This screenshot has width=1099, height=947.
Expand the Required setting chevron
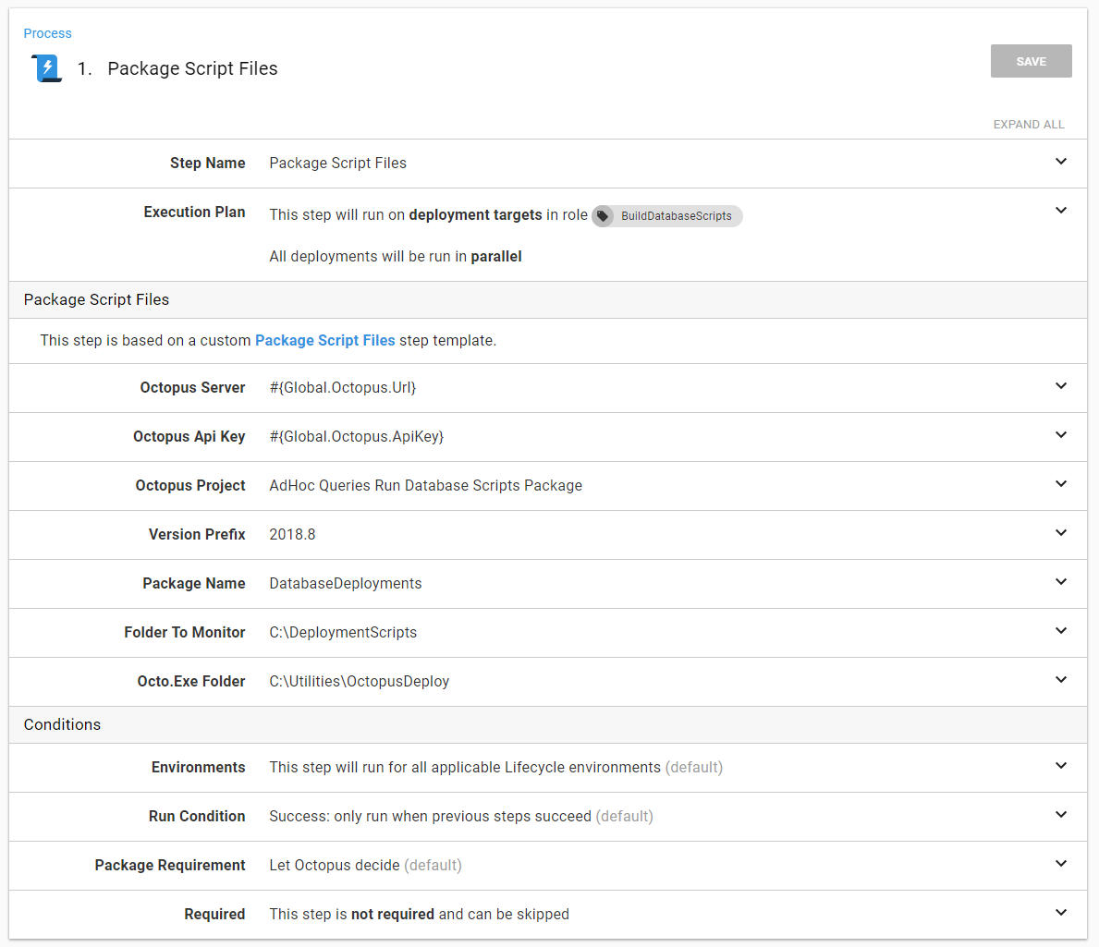coord(1060,913)
